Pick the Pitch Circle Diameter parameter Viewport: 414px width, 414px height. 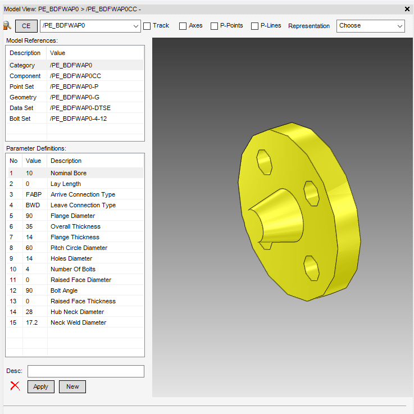[x=79, y=248]
